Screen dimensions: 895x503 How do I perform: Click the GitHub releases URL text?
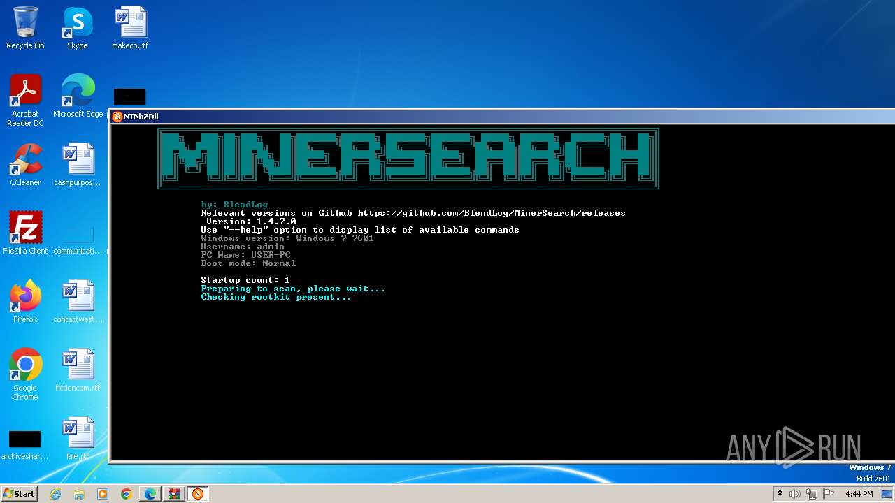[x=492, y=213]
